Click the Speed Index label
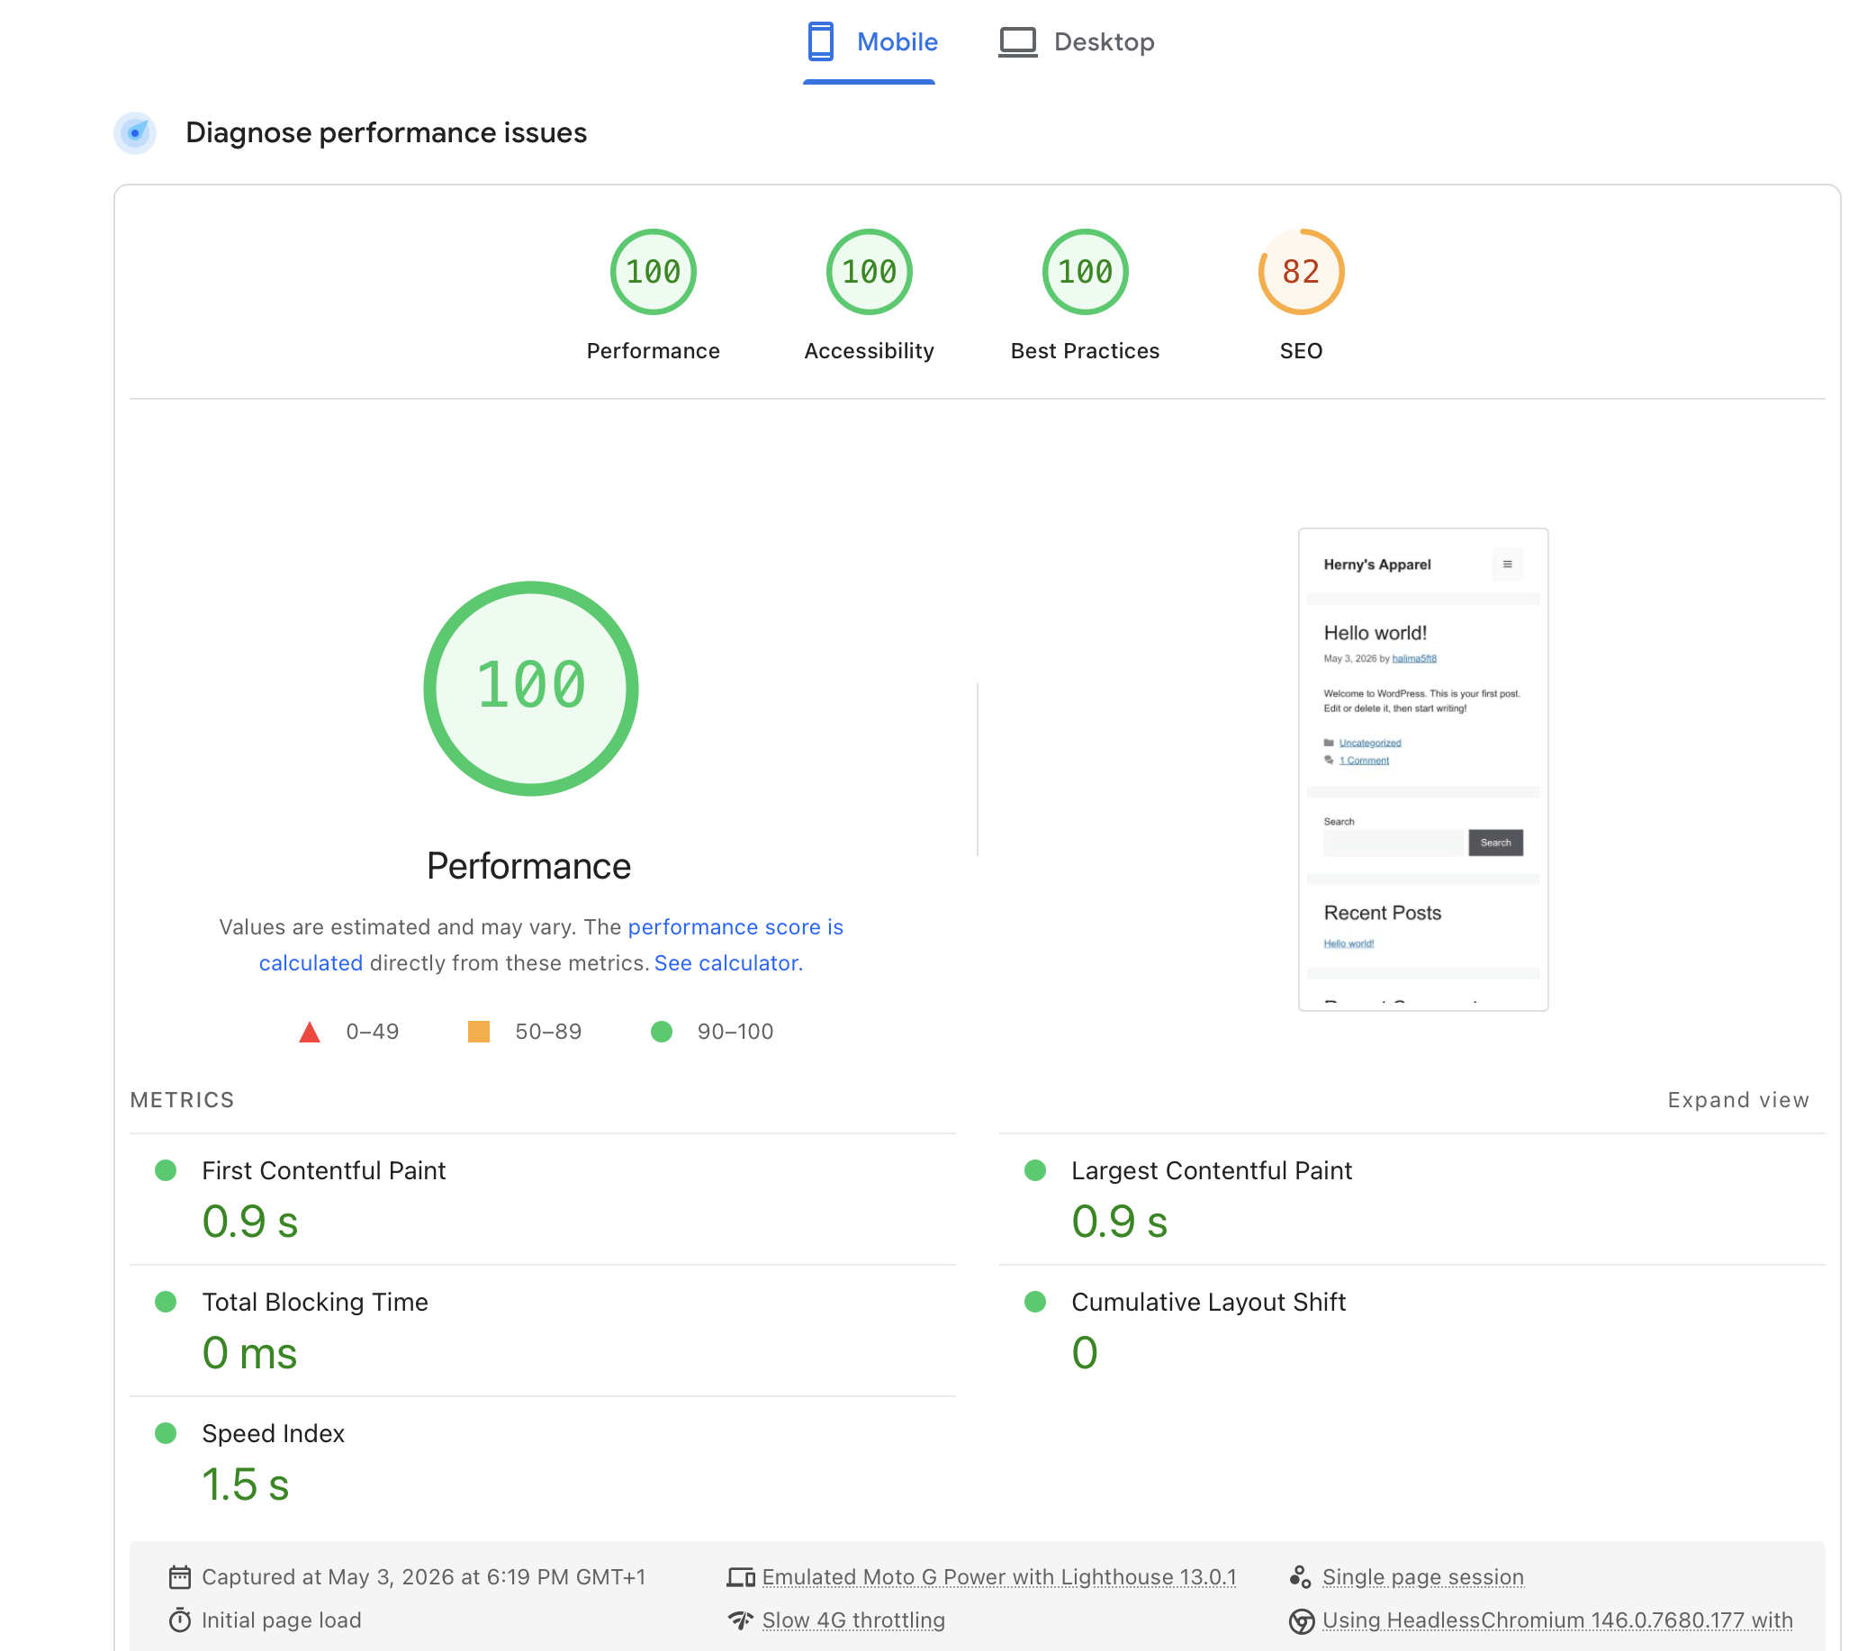 273,1433
